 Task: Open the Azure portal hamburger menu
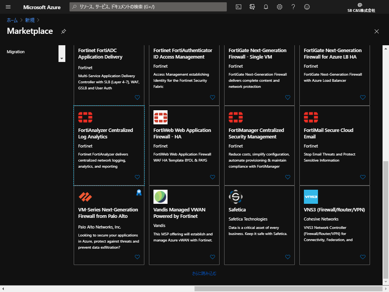8,7
